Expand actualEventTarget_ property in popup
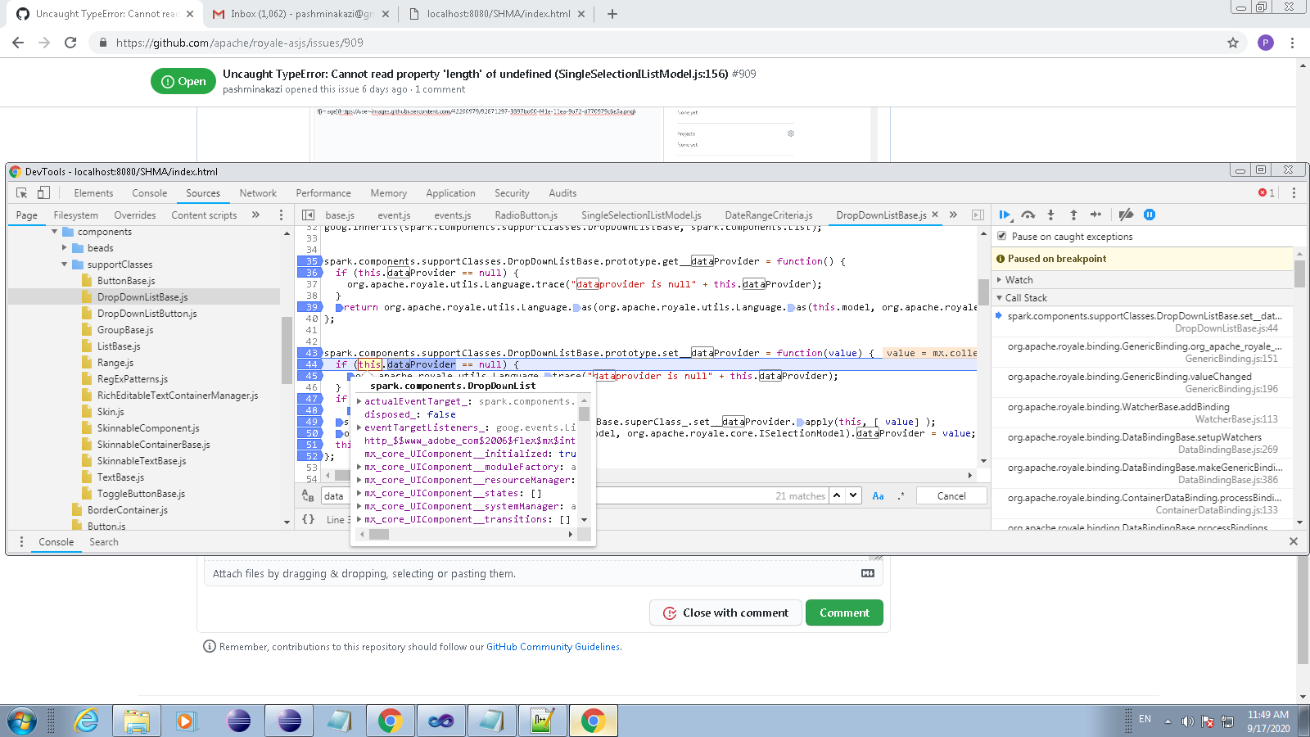The height and width of the screenshot is (737, 1310). [359, 401]
